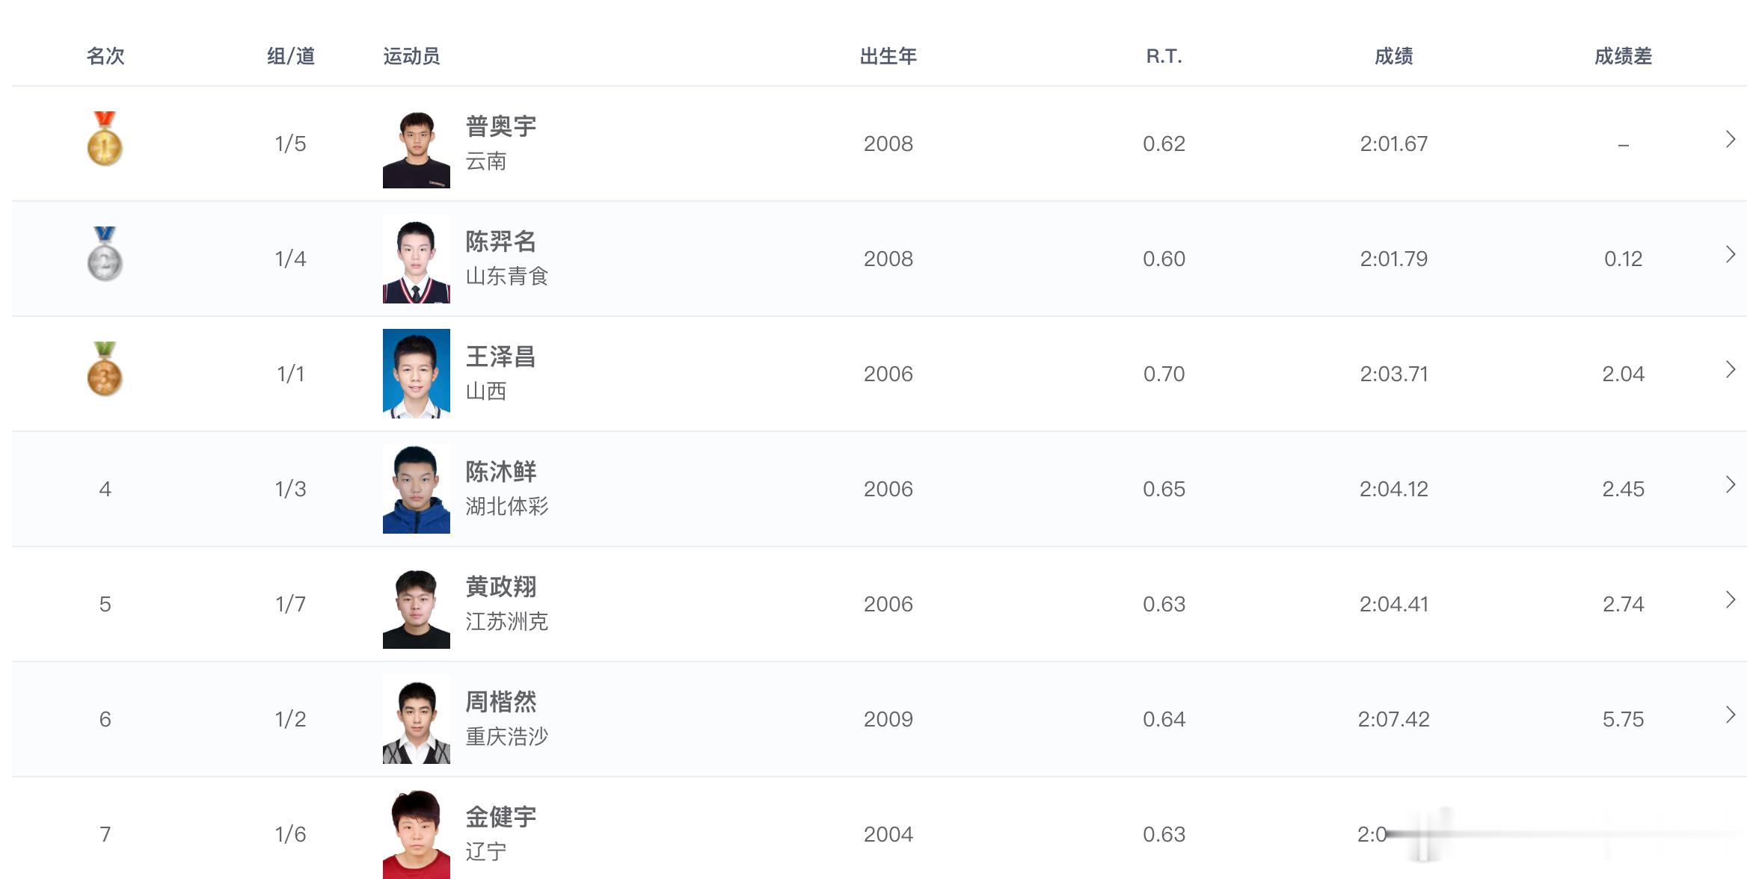
Task: Select athlete name 普奥宇
Action: click(501, 126)
